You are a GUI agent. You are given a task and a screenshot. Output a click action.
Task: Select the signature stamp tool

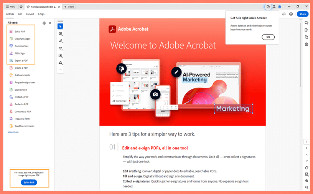[60, 63]
